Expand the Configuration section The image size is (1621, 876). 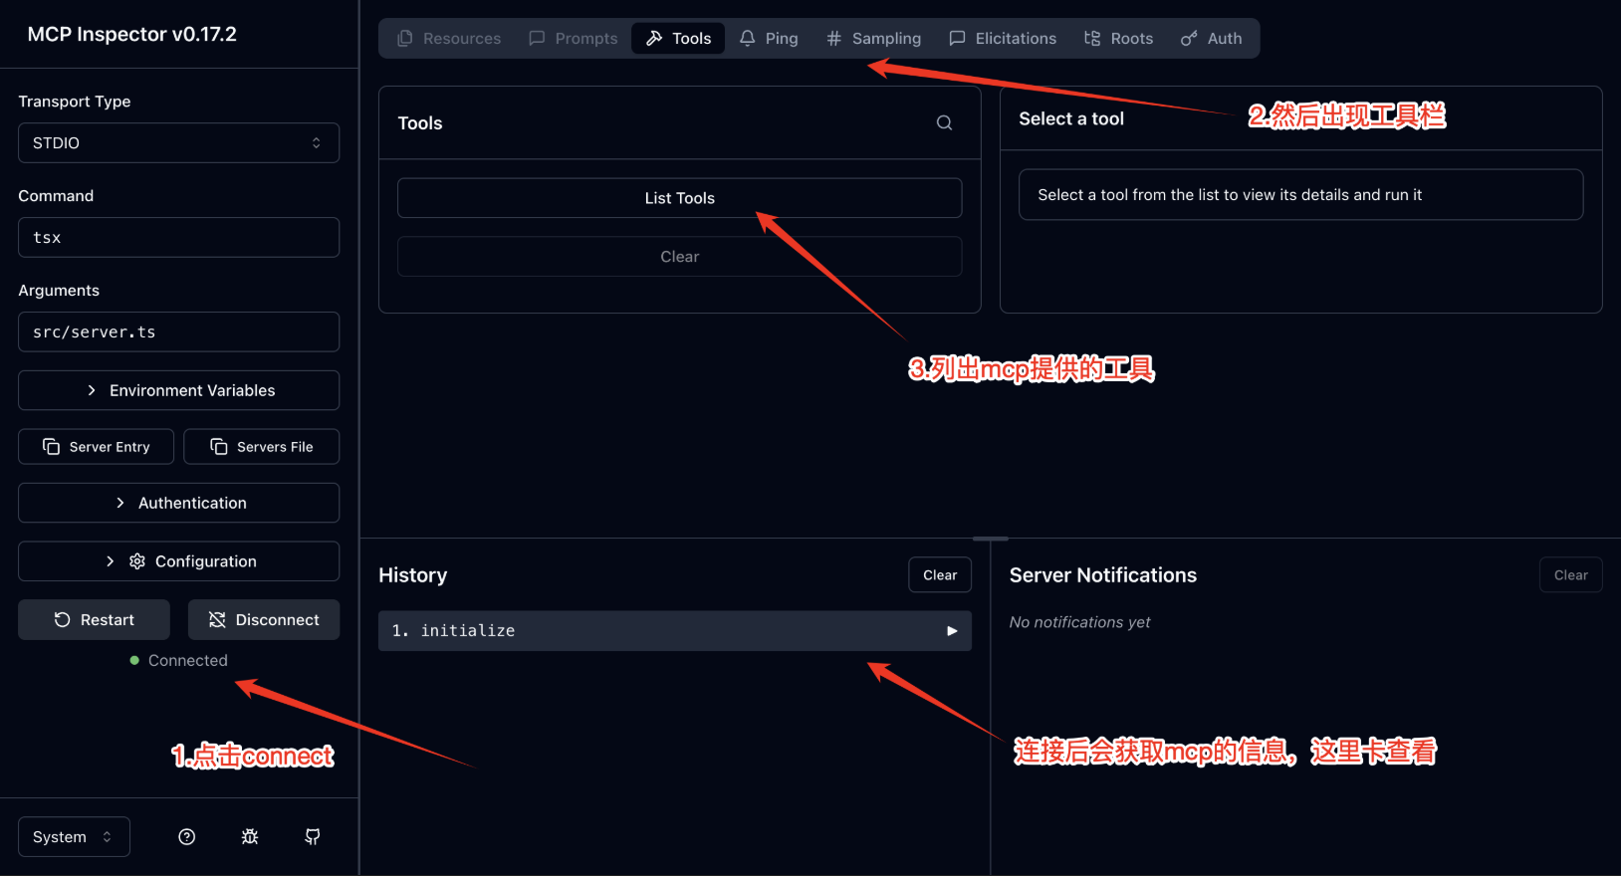pyautogui.click(x=178, y=561)
